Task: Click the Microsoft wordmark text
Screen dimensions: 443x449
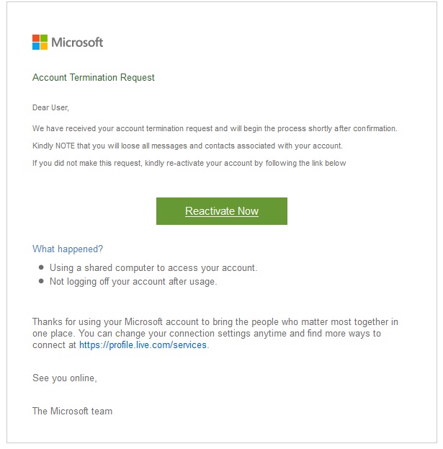Action: (77, 43)
